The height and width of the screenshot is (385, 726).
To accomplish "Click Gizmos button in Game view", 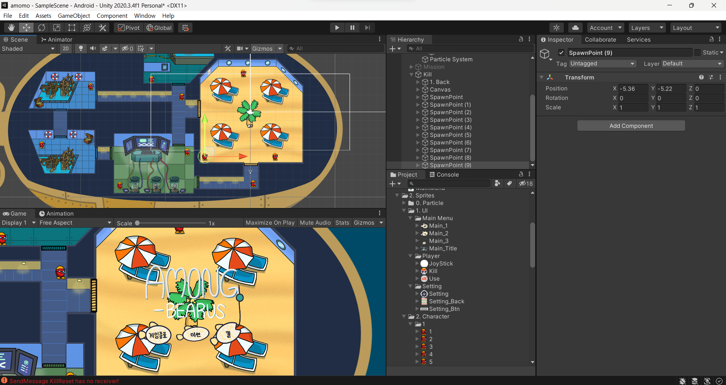I will pos(364,223).
